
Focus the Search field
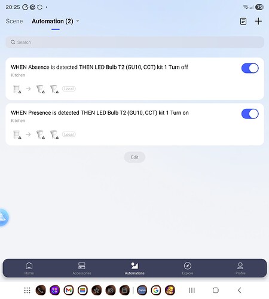click(x=134, y=42)
